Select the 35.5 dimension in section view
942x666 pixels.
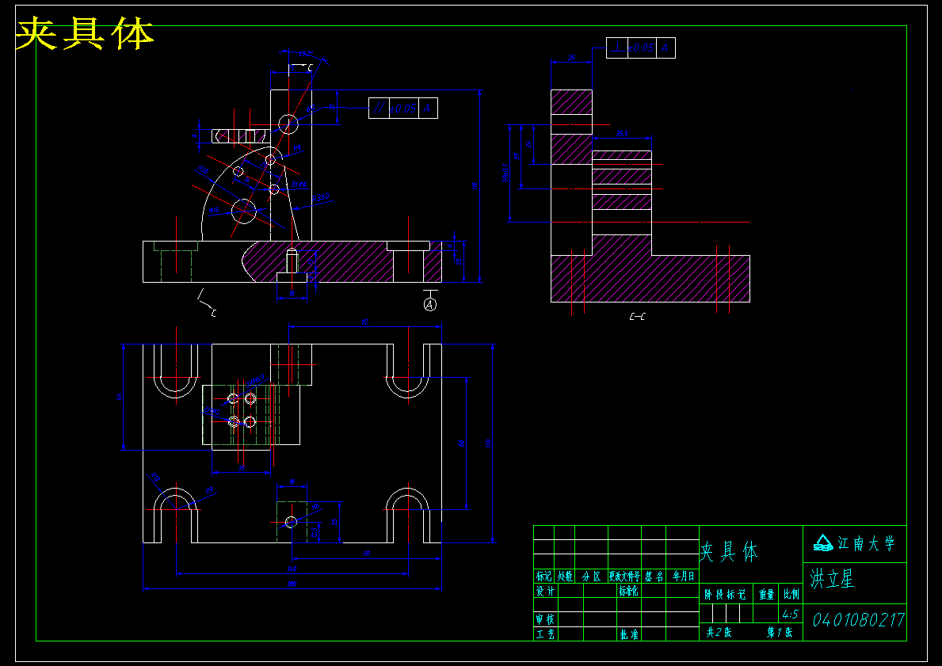tap(622, 133)
